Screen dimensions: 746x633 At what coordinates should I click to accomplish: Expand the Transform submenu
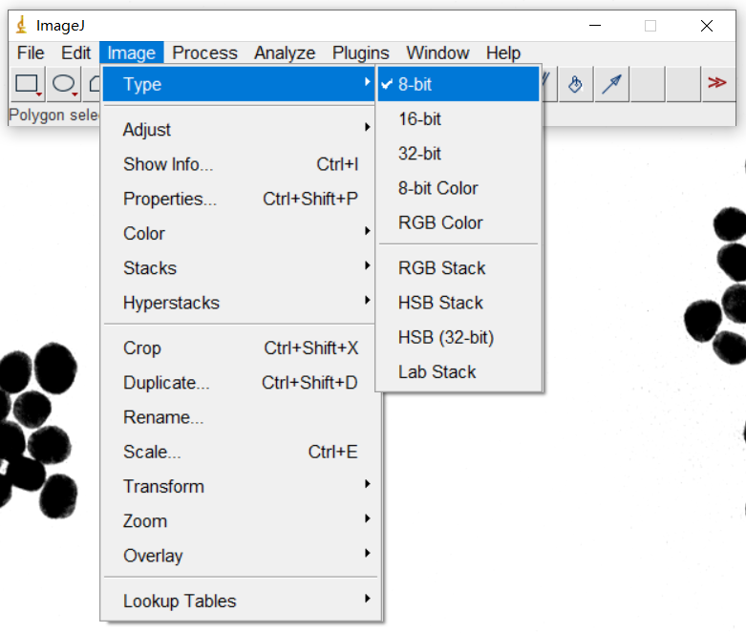point(163,487)
